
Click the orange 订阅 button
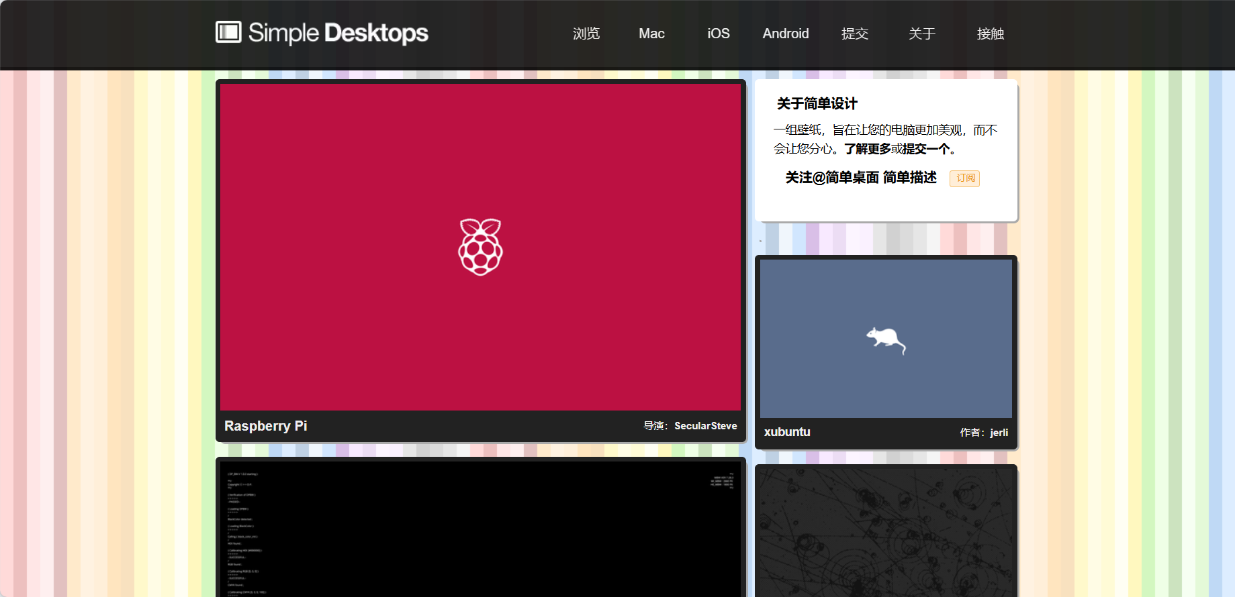964,178
